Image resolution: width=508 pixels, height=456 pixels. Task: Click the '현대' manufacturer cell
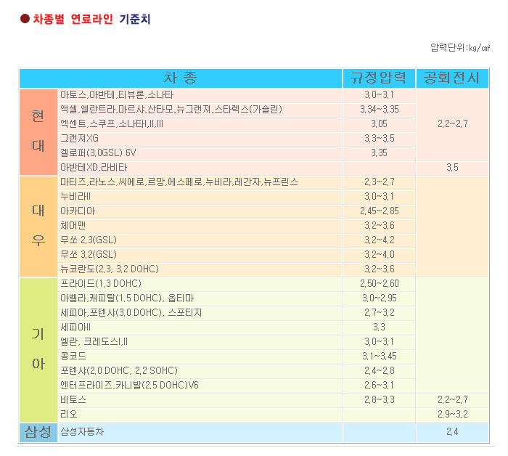tap(38, 132)
